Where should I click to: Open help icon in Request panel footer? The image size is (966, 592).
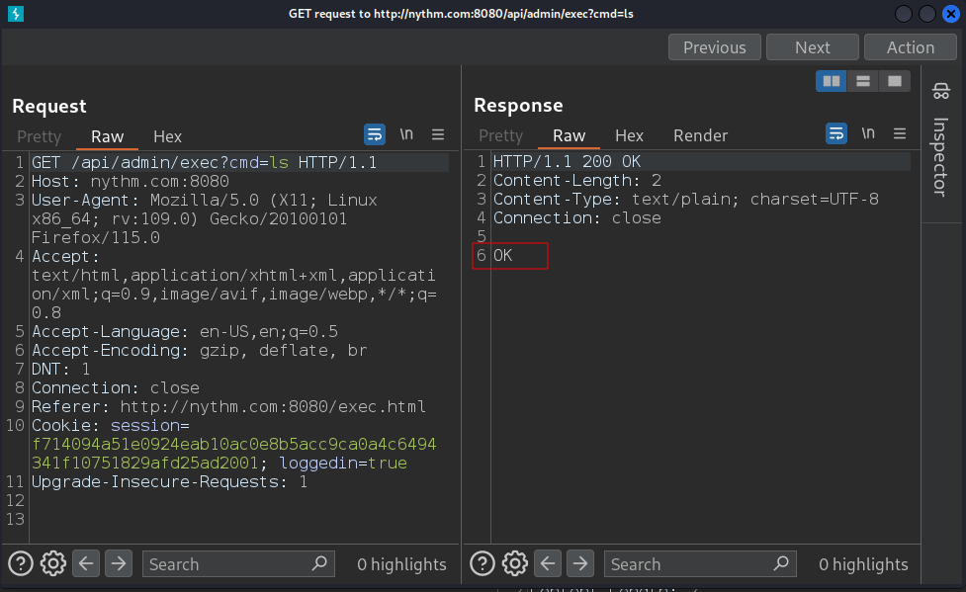[x=21, y=563]
